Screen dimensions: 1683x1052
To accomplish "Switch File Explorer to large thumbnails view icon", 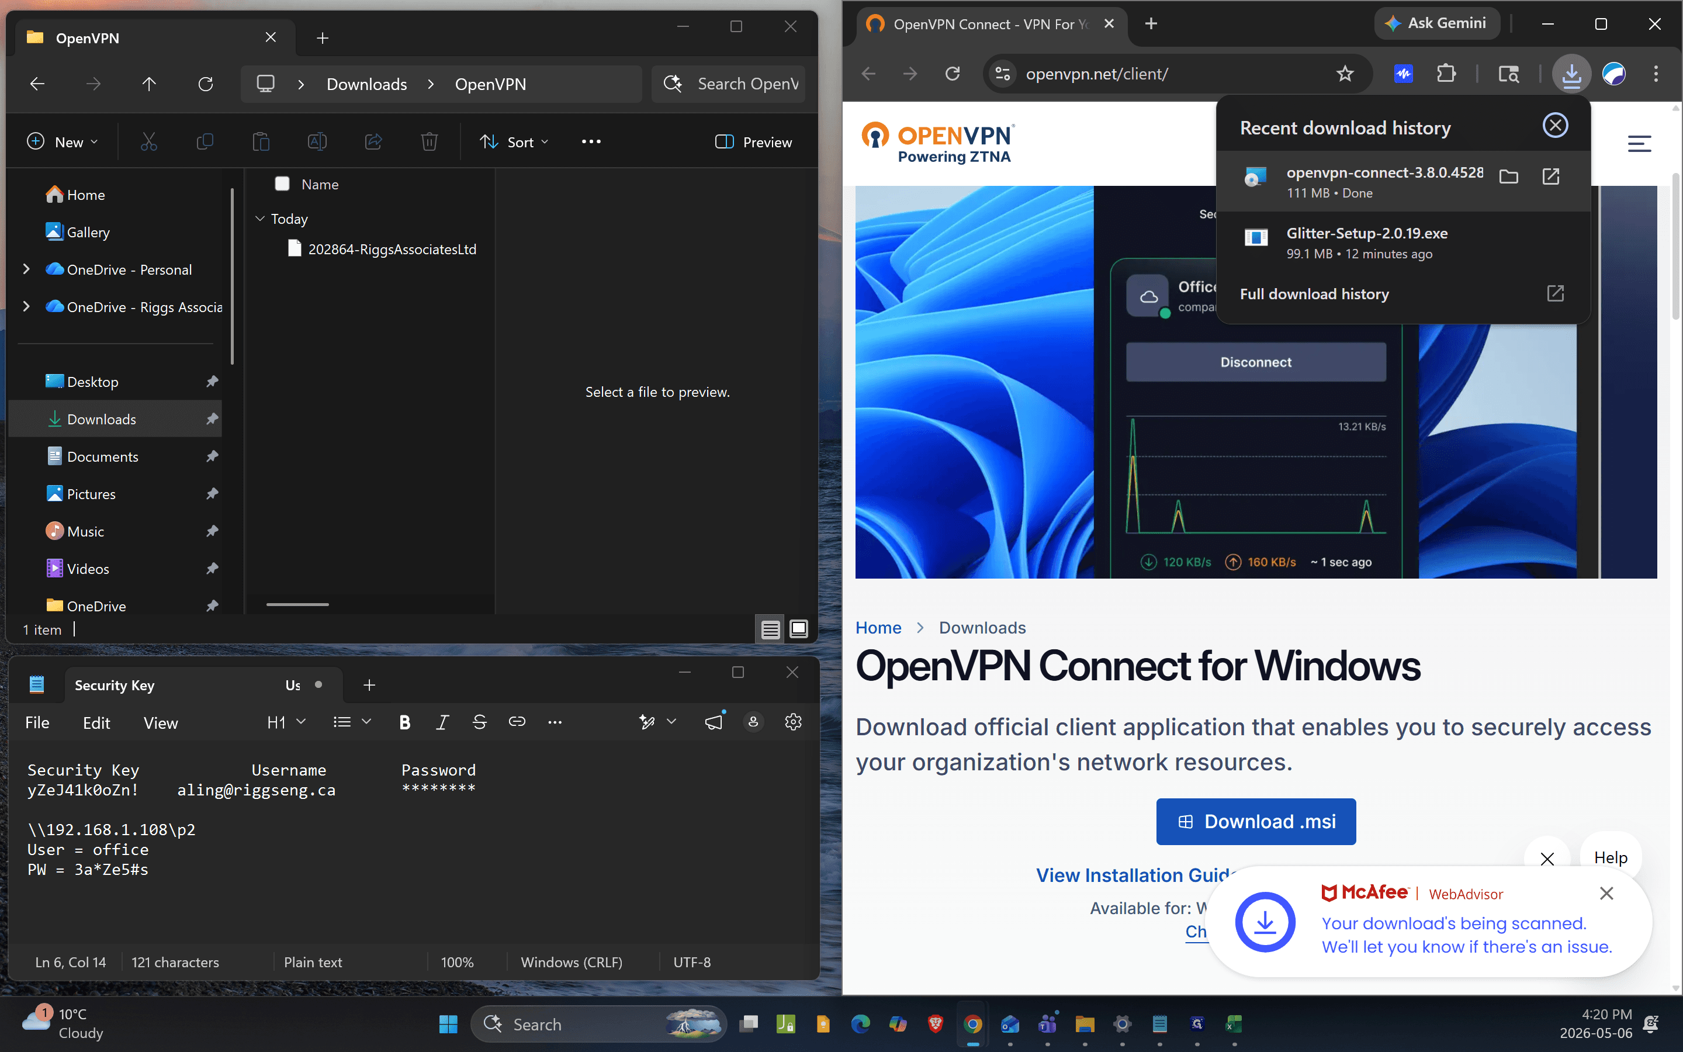I will click(x=799, y=629).
